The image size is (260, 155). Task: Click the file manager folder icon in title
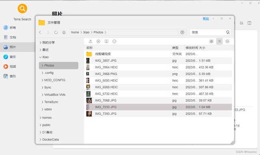click(42, 22)
